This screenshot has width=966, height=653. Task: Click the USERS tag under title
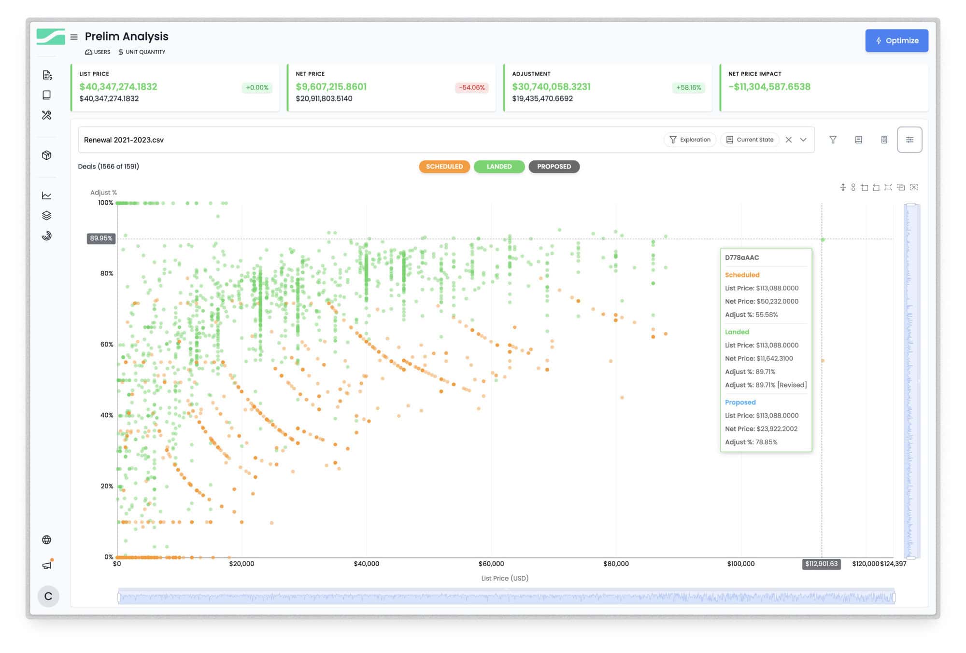98,52
